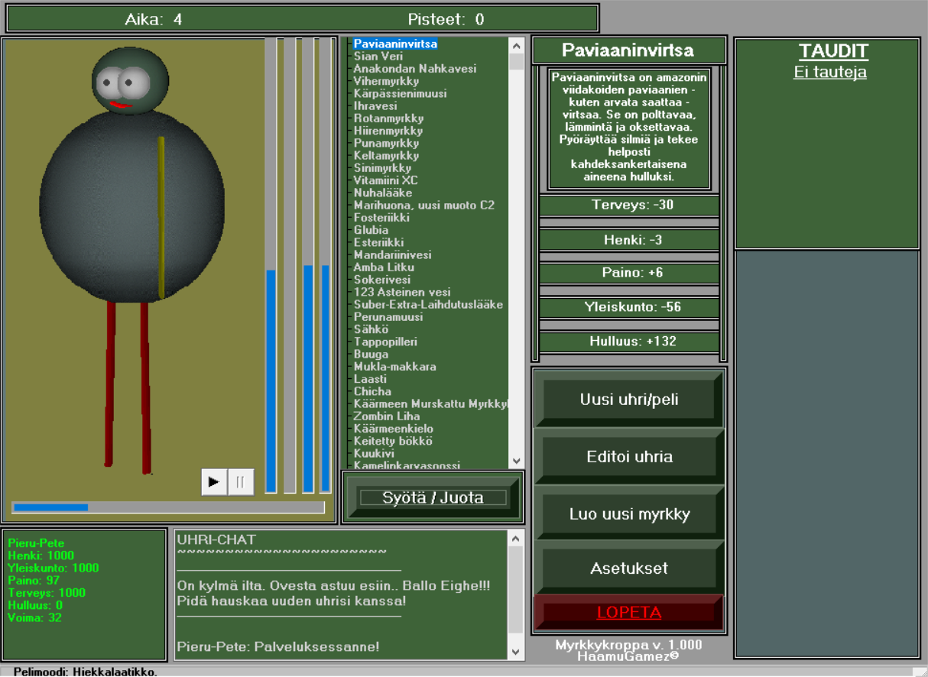Image resolution: width=928 pixels, height=677 pixels.
Task: Select Anakondan Nahkavesi list item
Action: [x=415, y=69]
